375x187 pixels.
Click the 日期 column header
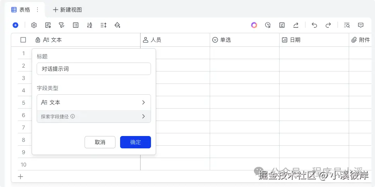[314, 40]
